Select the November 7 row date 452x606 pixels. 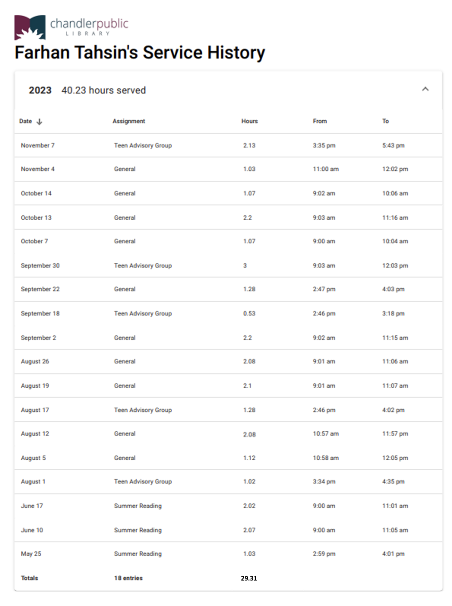pyautogui.click(x=37, y=145)
